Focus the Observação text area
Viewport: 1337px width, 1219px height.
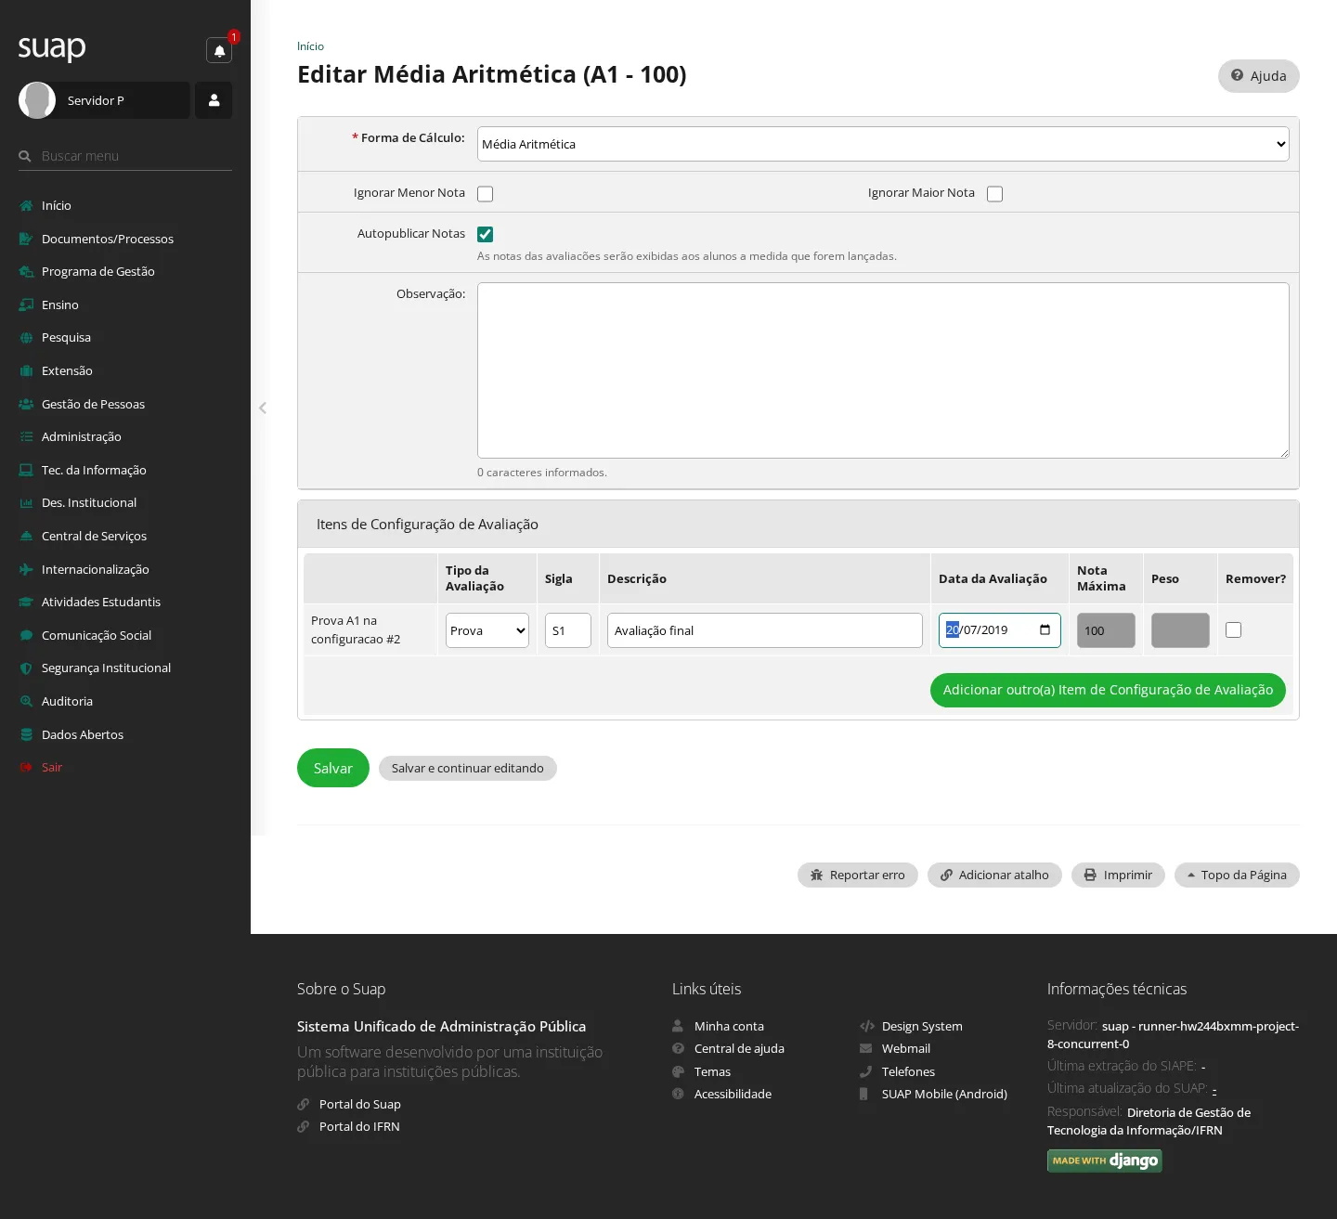[883, 370]
